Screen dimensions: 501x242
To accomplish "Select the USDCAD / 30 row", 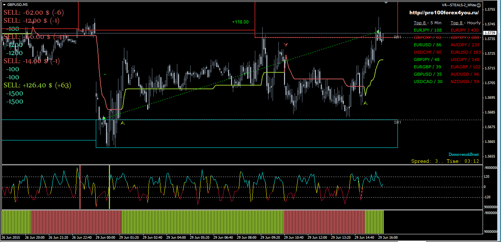I will [x=428, y=82].
